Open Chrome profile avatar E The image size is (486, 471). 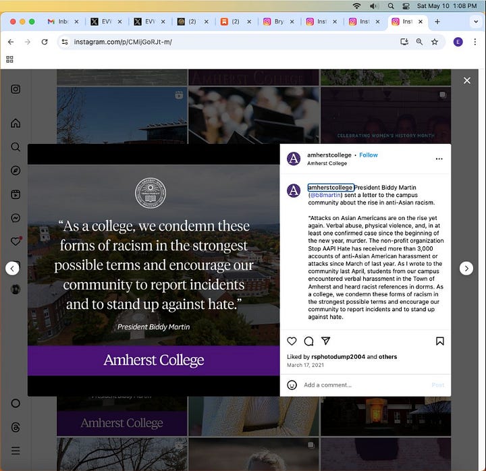pyautogui.click(x=458, y=42)
